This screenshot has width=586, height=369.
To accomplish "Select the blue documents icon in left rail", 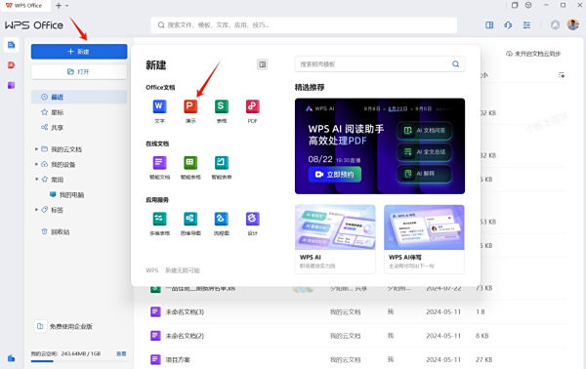I will [11, 45].
